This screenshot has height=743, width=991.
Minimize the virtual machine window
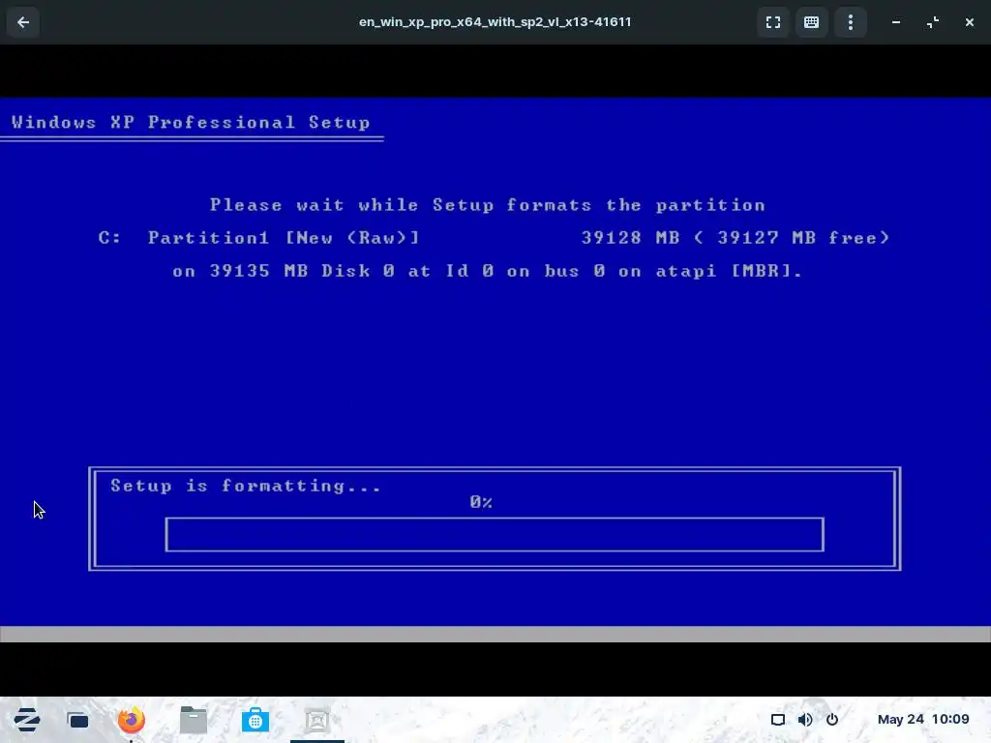click(896, 22)
